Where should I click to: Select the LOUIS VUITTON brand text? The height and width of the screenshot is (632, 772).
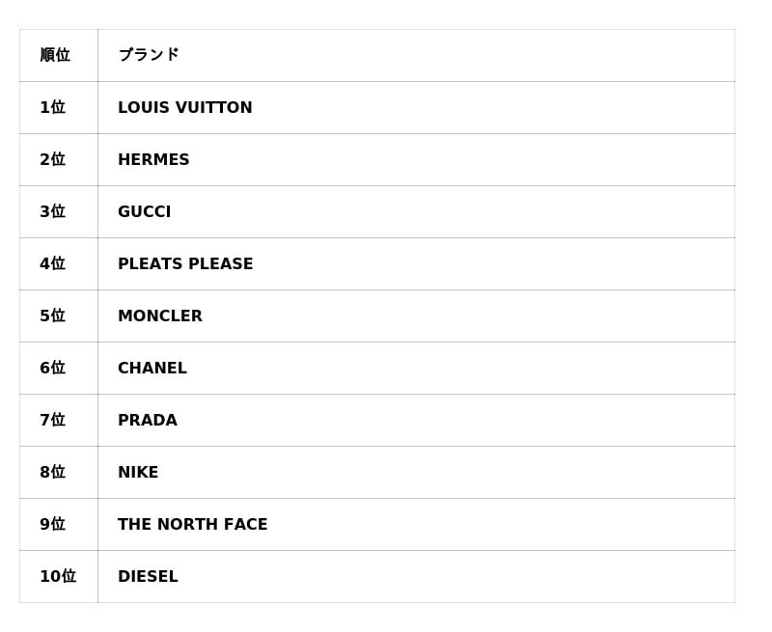(185, 108)
